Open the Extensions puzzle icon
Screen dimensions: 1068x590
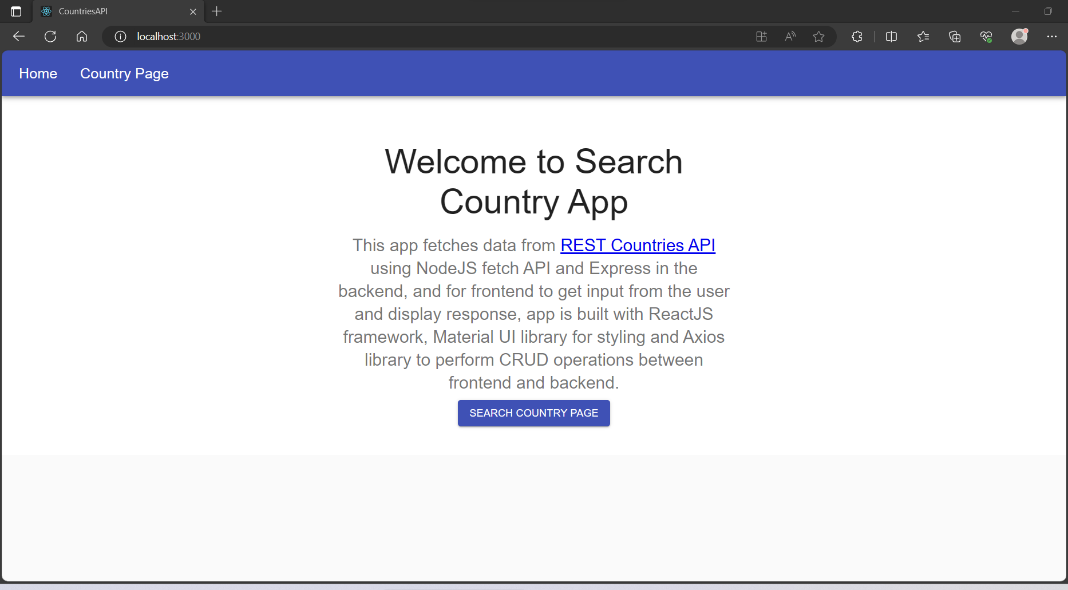click(857, 36)
